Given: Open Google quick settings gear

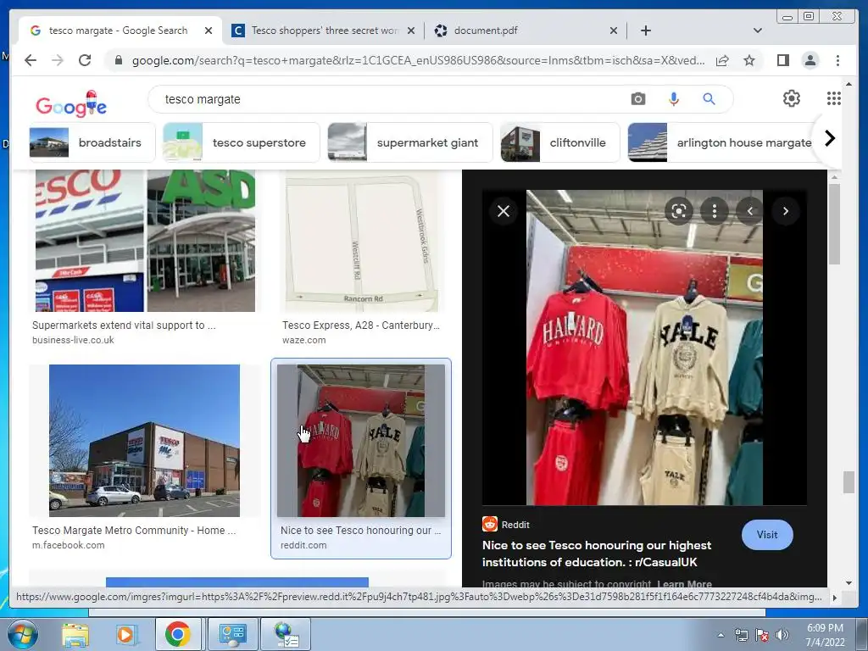Looking at the screenshot, I should click(x=792, y=98).
